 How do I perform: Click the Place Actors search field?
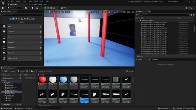pyautogui.click(x=22, y=15)
